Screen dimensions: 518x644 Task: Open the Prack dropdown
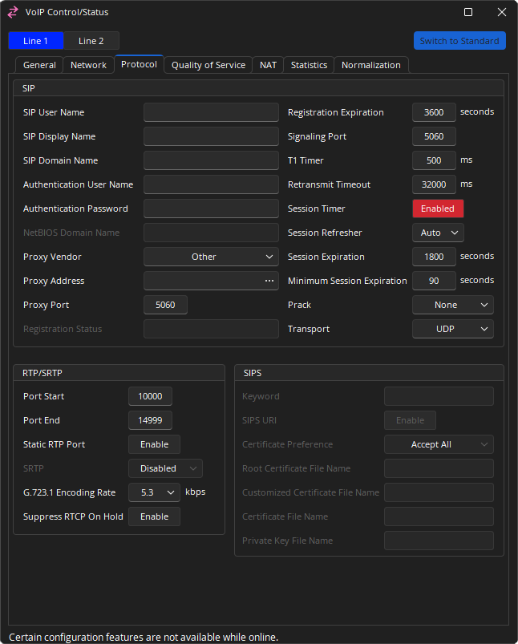tap(452, 305)
